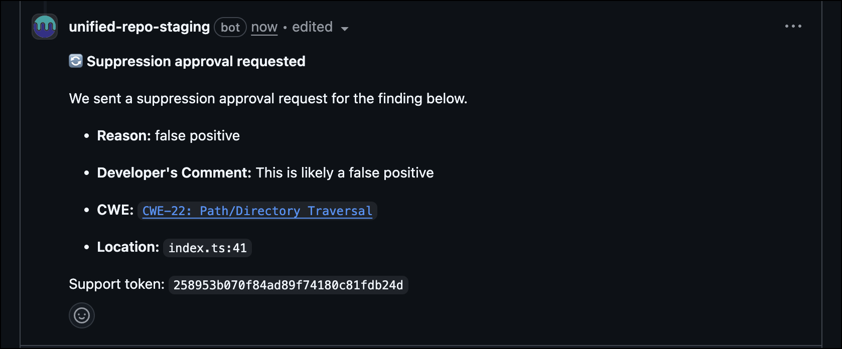Open the 'now' comment timestamp link
The height and width of the screenshot is (349, 842).
coord(264,27)
